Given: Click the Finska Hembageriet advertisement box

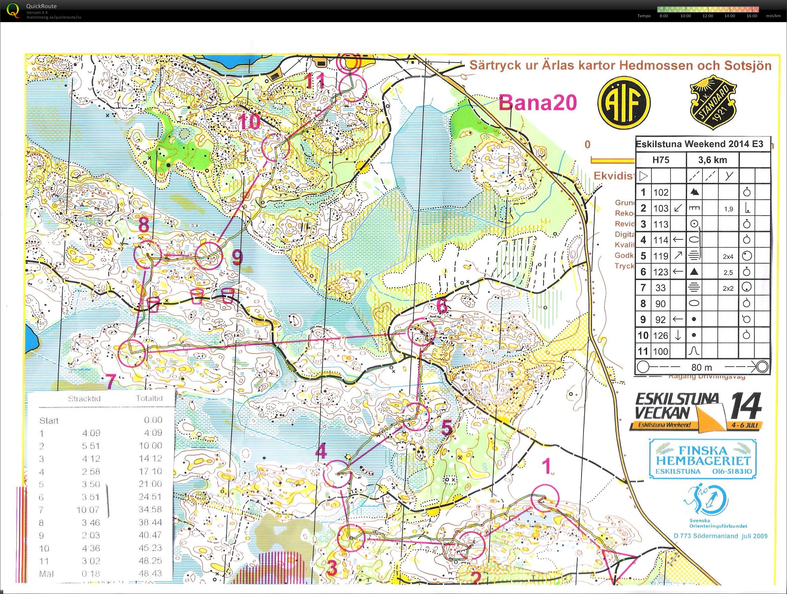Looking at the screenshot, I should [x=703, y=459].
